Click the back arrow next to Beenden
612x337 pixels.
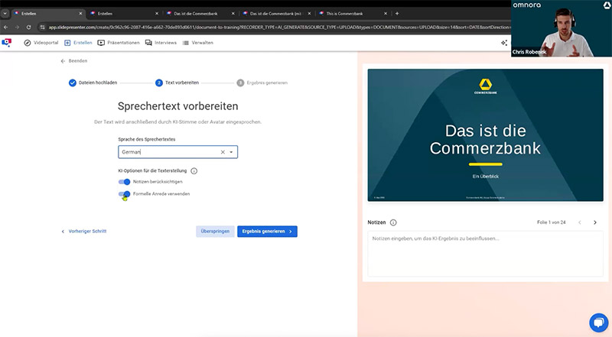click(x=63, y=61)
